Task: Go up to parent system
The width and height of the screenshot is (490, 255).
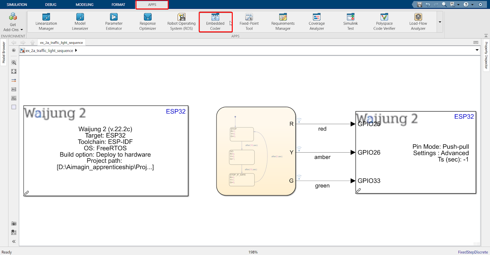Action: [32, 42]
